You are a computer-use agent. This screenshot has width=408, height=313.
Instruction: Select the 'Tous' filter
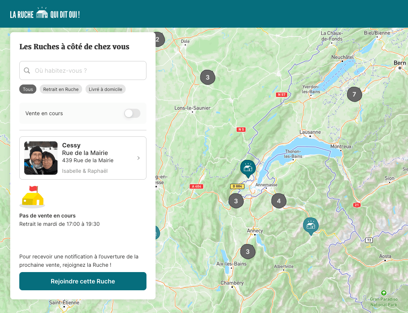tap(28, 89)
